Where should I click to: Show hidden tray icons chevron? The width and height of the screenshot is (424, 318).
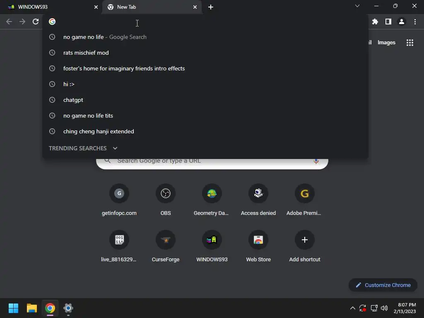pos(353,308)
